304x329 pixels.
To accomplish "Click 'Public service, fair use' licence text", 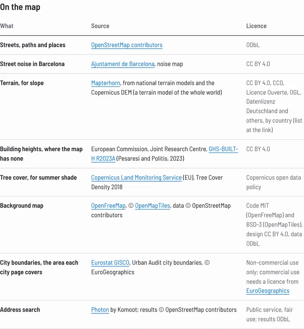I will 269,314.
